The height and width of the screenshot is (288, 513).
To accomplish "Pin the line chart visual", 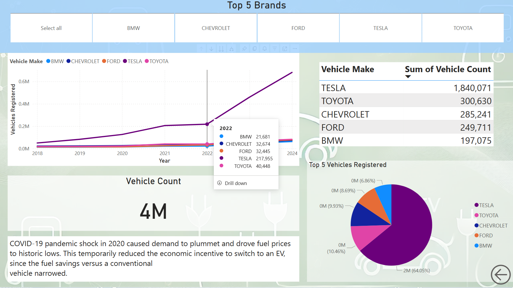I will 244,49.
